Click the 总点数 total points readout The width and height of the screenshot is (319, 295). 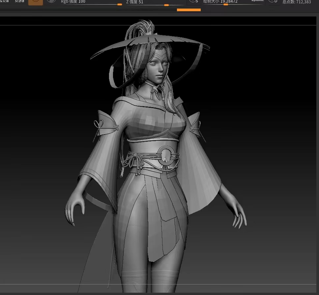(x=297, y=2)
